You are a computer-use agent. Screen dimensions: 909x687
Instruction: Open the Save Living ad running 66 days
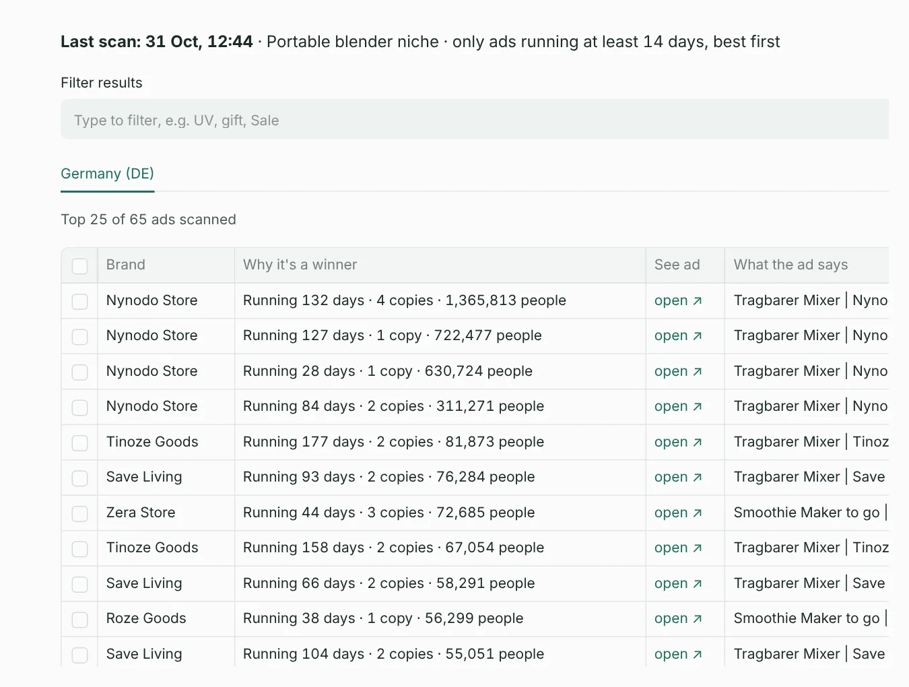678,583
